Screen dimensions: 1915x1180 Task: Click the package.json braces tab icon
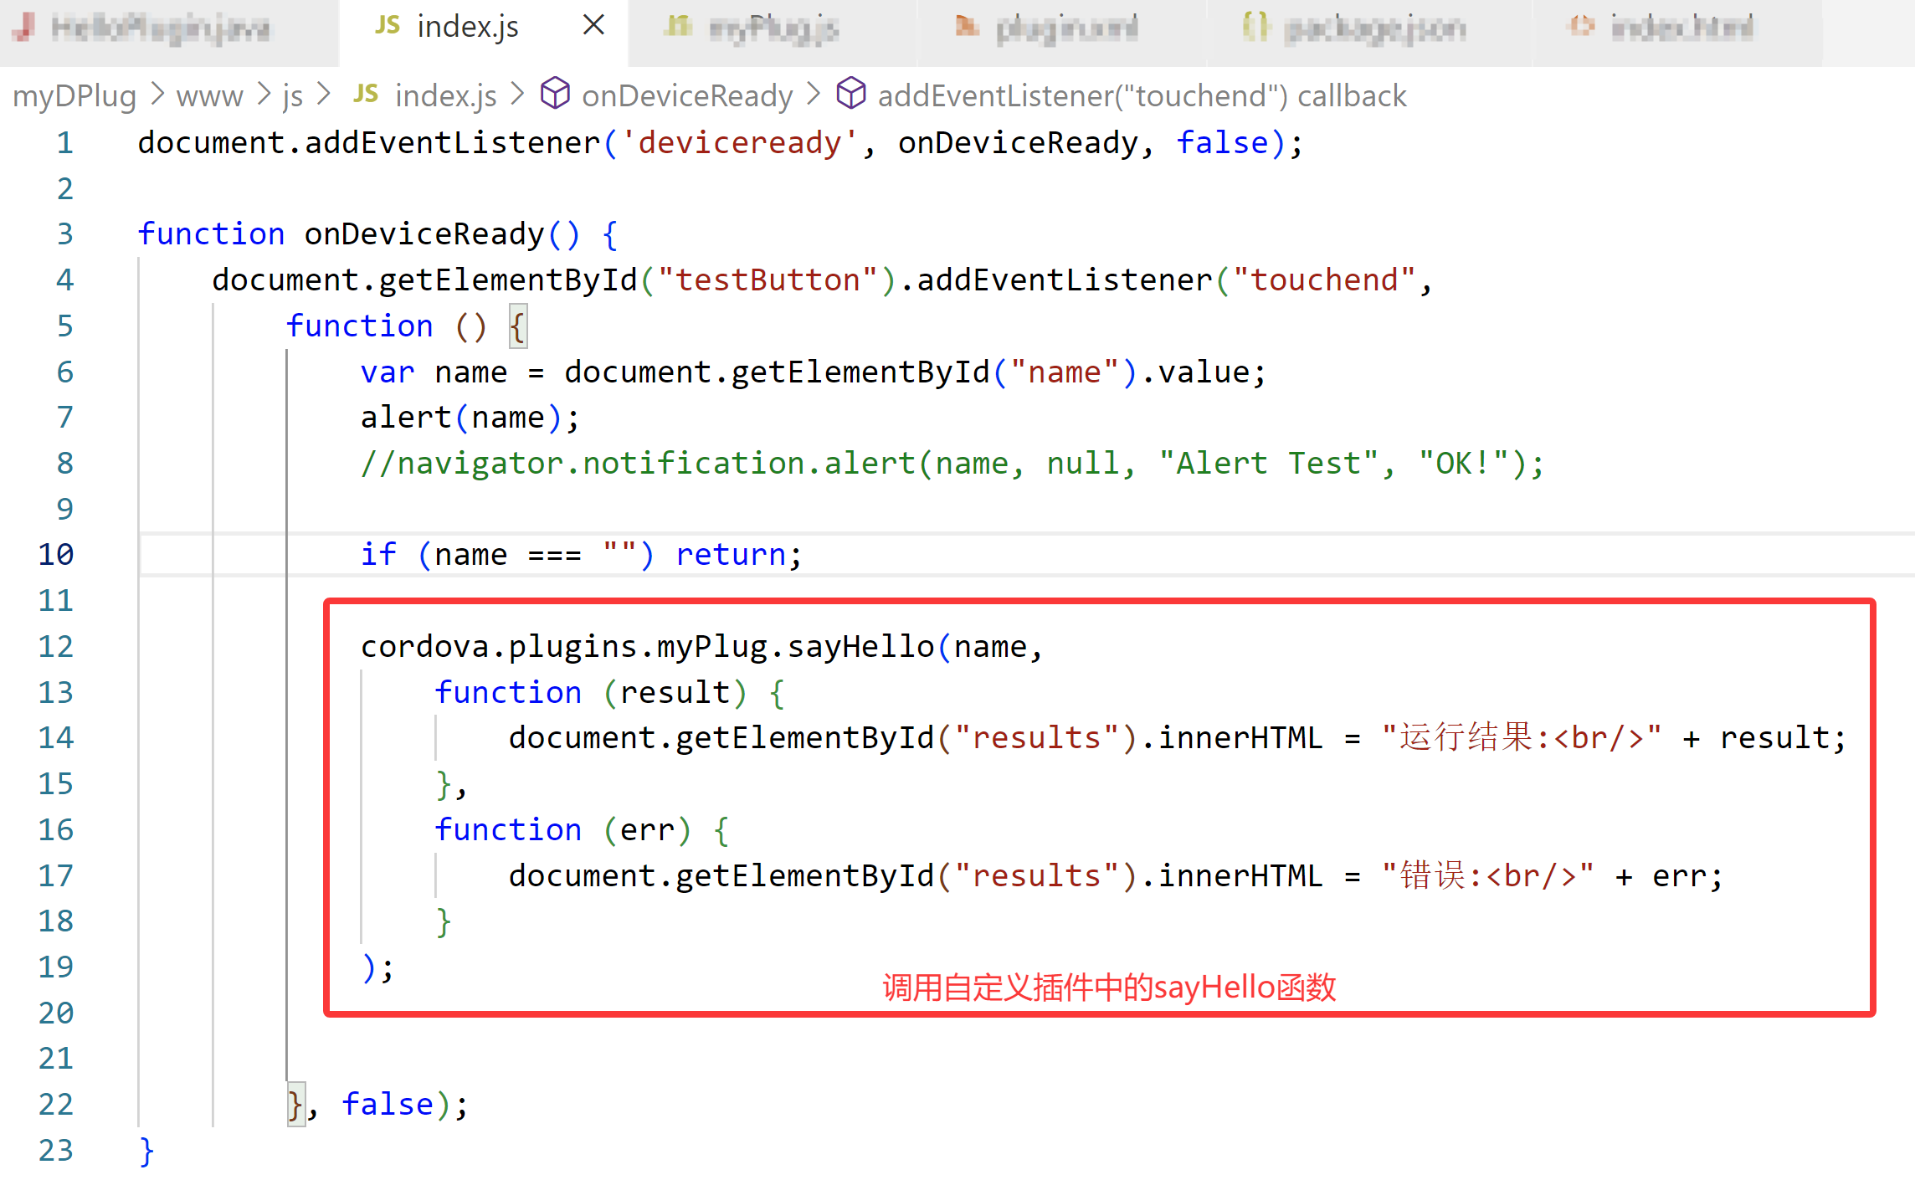click(1255, 28)
